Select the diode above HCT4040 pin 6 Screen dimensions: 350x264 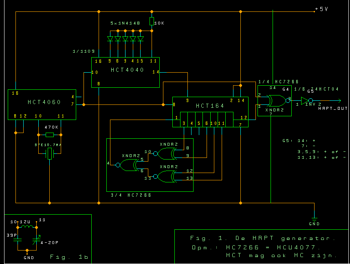pos(118,39)
